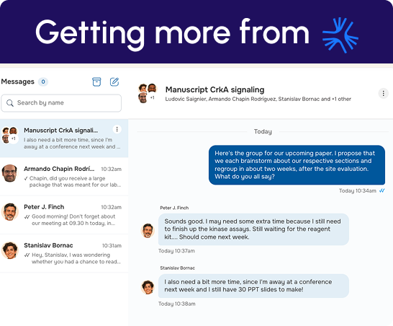The image size is (393, 326).
Task: Click Peter J. Finch's avatar in list
Action: [10, 212]
